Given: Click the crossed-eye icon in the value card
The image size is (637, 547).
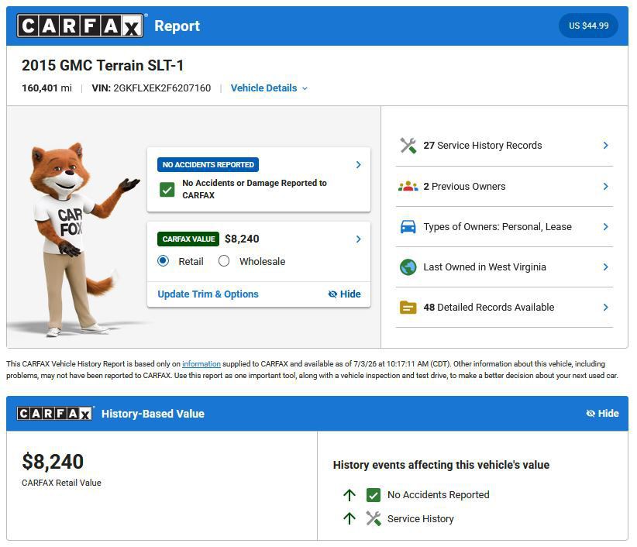Looking at the screenshot, I should [332, 294].
